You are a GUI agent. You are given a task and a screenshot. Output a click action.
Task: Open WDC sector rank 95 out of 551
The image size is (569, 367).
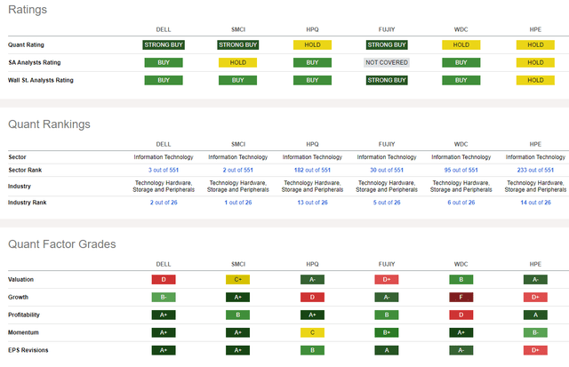point(461,170)
